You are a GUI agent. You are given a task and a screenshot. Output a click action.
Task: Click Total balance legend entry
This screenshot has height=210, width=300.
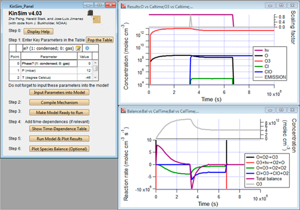pyautogui.click(x=264, y=179)
